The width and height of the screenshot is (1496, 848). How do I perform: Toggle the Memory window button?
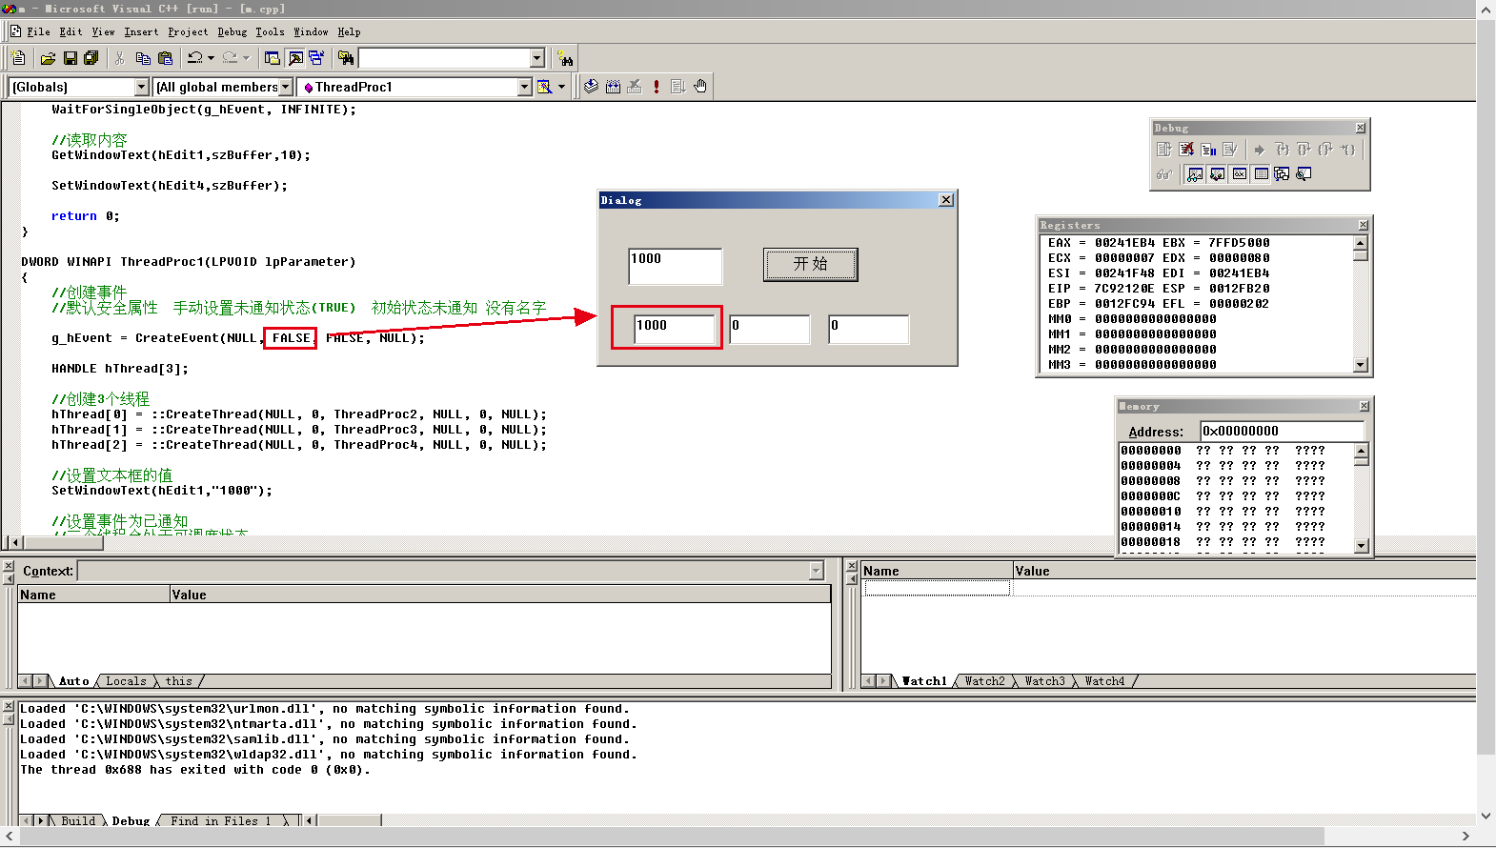click(1261, 173)
